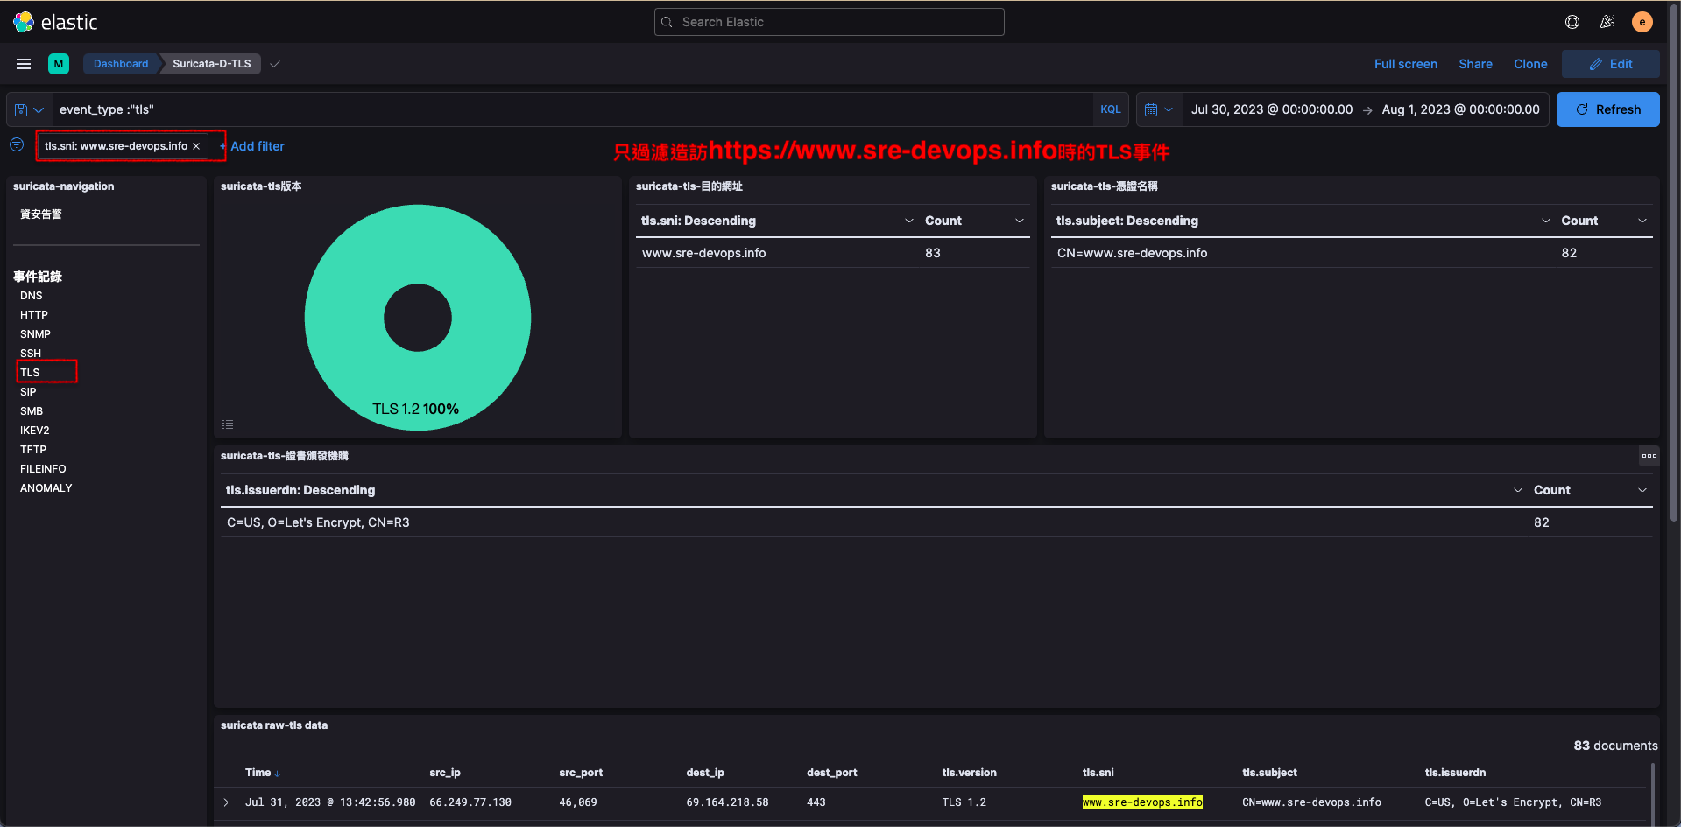Viewport: 1681px width, 827px height.
Task: Click into the Search Elastic field
Action: tap(829, 22)
